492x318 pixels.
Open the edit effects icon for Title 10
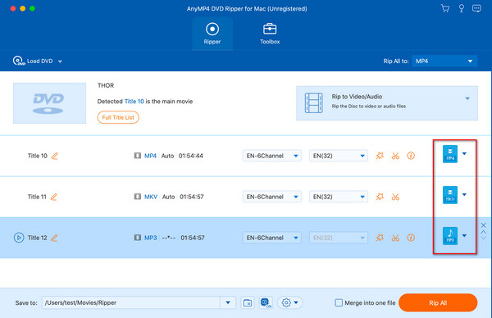pyautogui.click(x=380, y=156)
